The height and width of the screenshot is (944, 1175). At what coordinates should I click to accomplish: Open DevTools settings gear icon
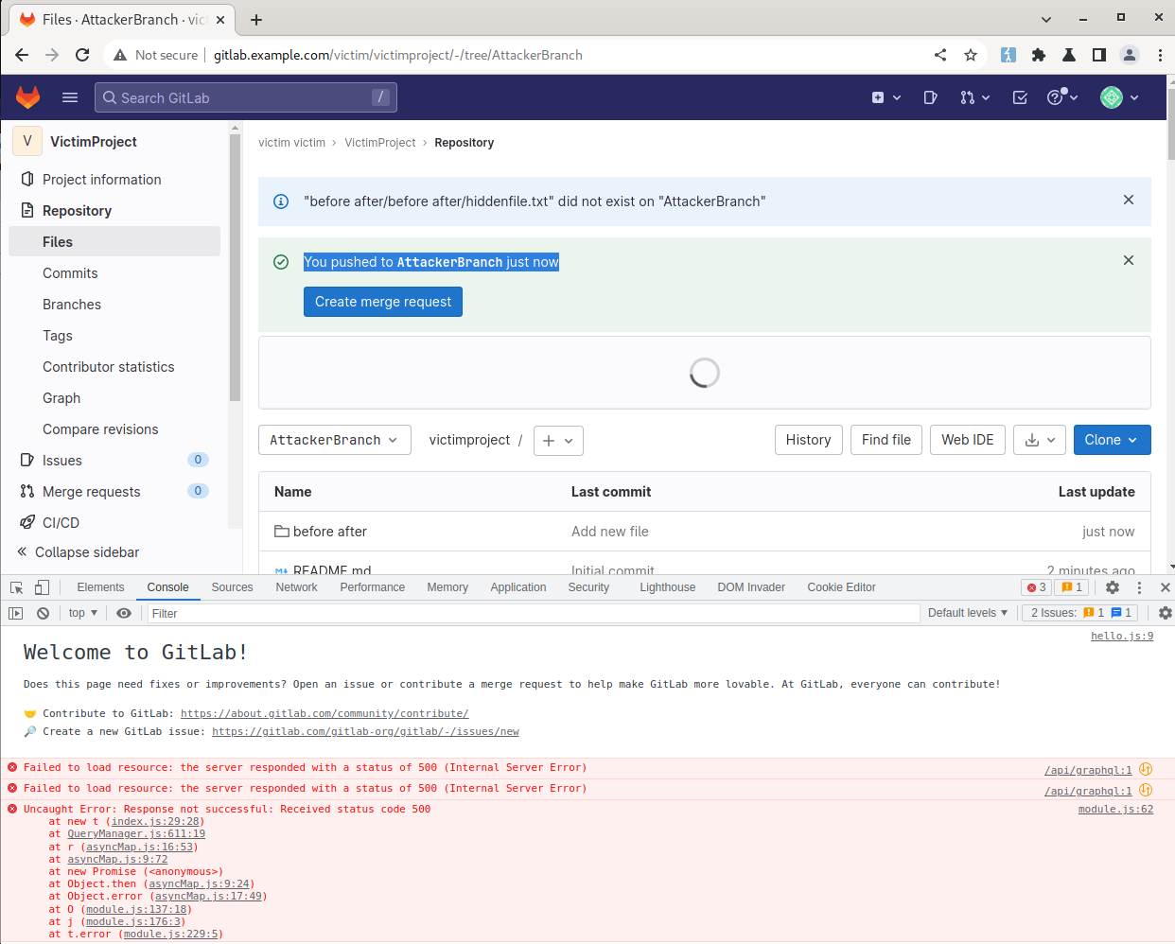(x=1113, y=587)
